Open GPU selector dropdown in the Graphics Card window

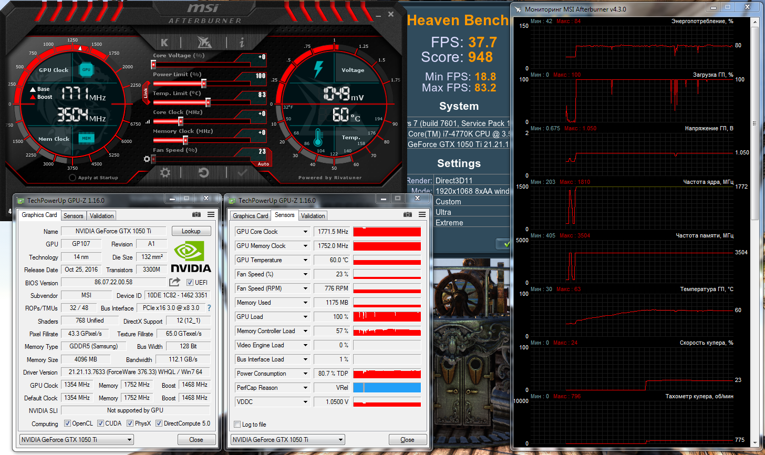tap(76, 440)
